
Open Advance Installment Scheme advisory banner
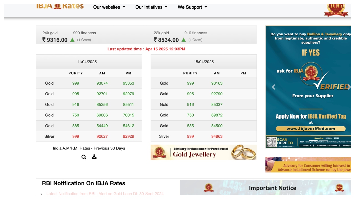(x=308, y=165)
